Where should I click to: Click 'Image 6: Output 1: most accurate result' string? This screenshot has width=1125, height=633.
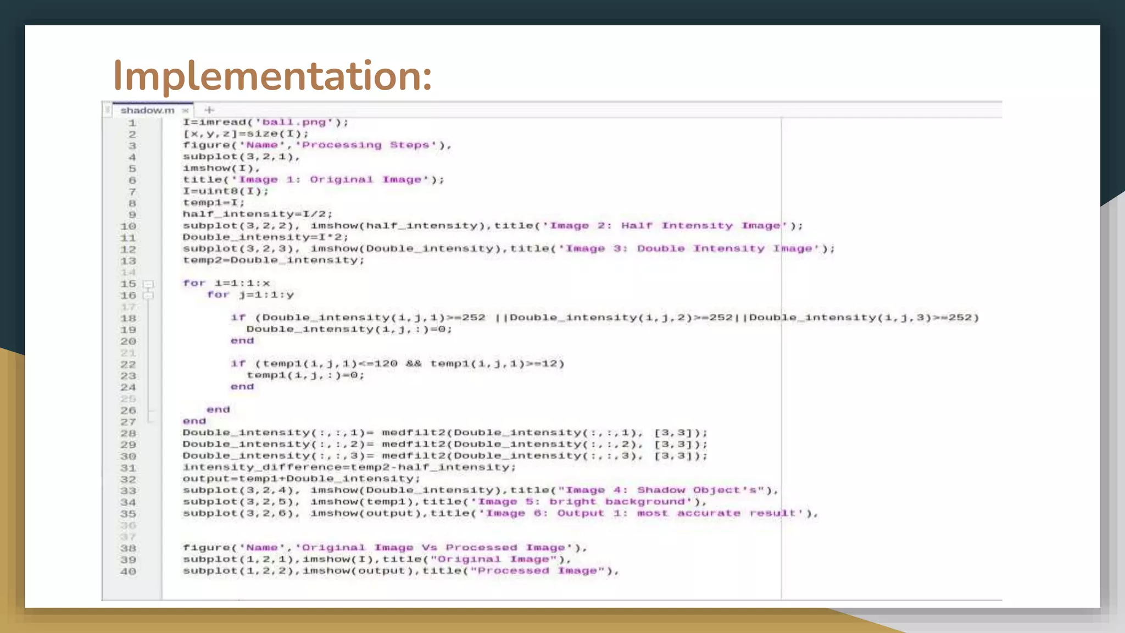pyautogui.click(x=642, y=513)
